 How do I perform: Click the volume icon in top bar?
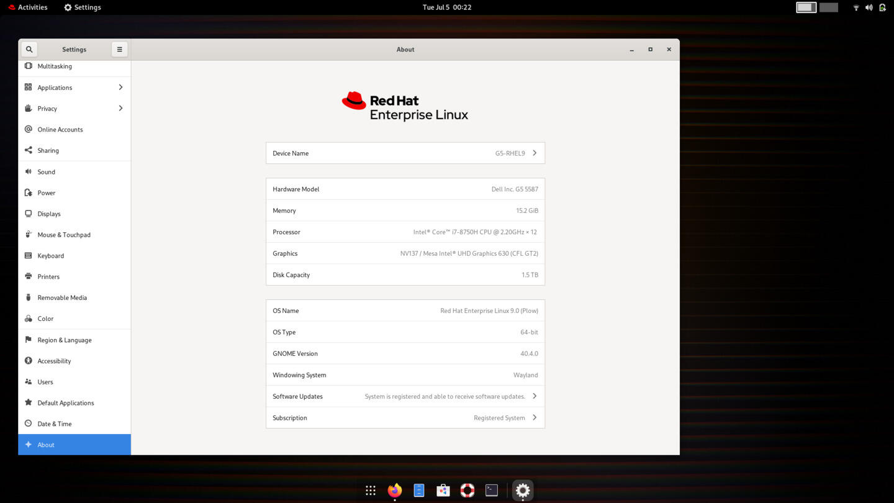869,7
